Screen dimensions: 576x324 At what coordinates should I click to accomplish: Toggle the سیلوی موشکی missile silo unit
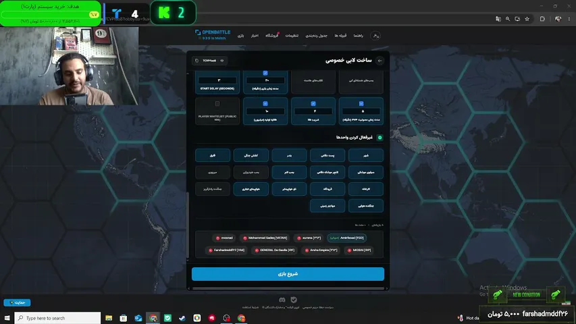tap(366, 172)
